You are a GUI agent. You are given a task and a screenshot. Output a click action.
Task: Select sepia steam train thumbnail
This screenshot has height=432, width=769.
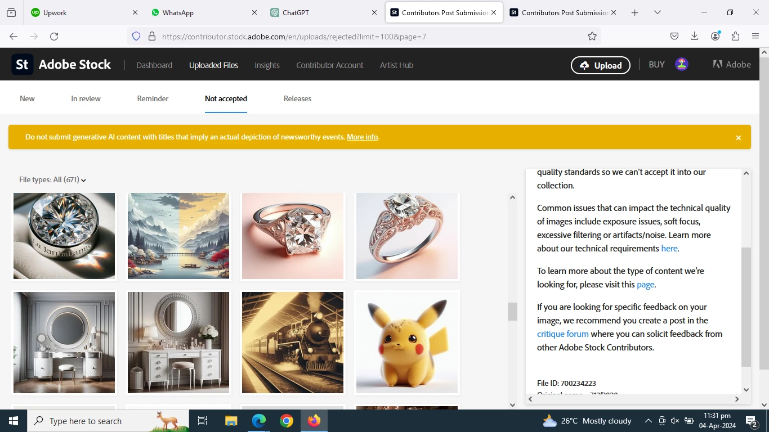coord(293,343)
